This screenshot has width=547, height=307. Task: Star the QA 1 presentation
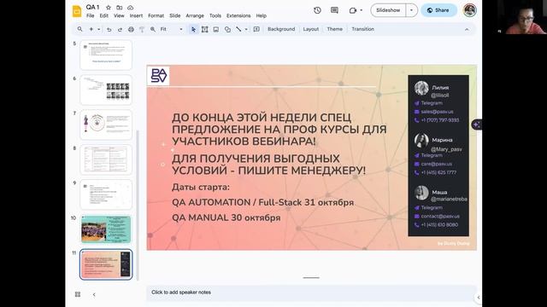[109, 8]
